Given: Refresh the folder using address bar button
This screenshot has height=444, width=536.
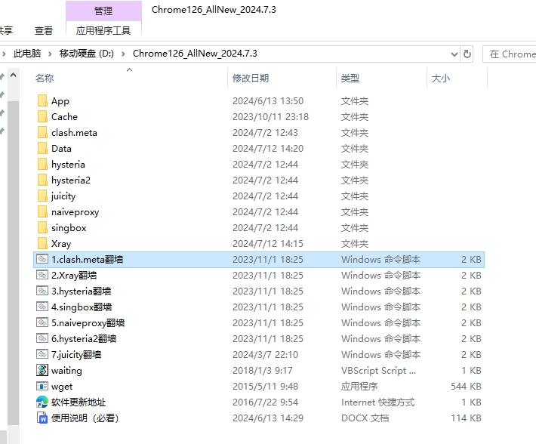Looking at the screenshot, I should (x=467, y=54).
